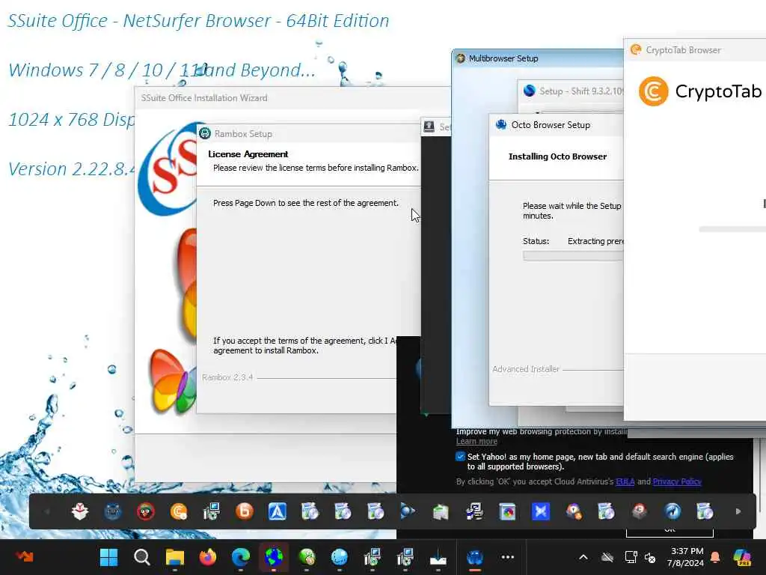This screenshot has height=575, width=766.
Task: Open the red disc box dock icon
Action: click(639, 511)
